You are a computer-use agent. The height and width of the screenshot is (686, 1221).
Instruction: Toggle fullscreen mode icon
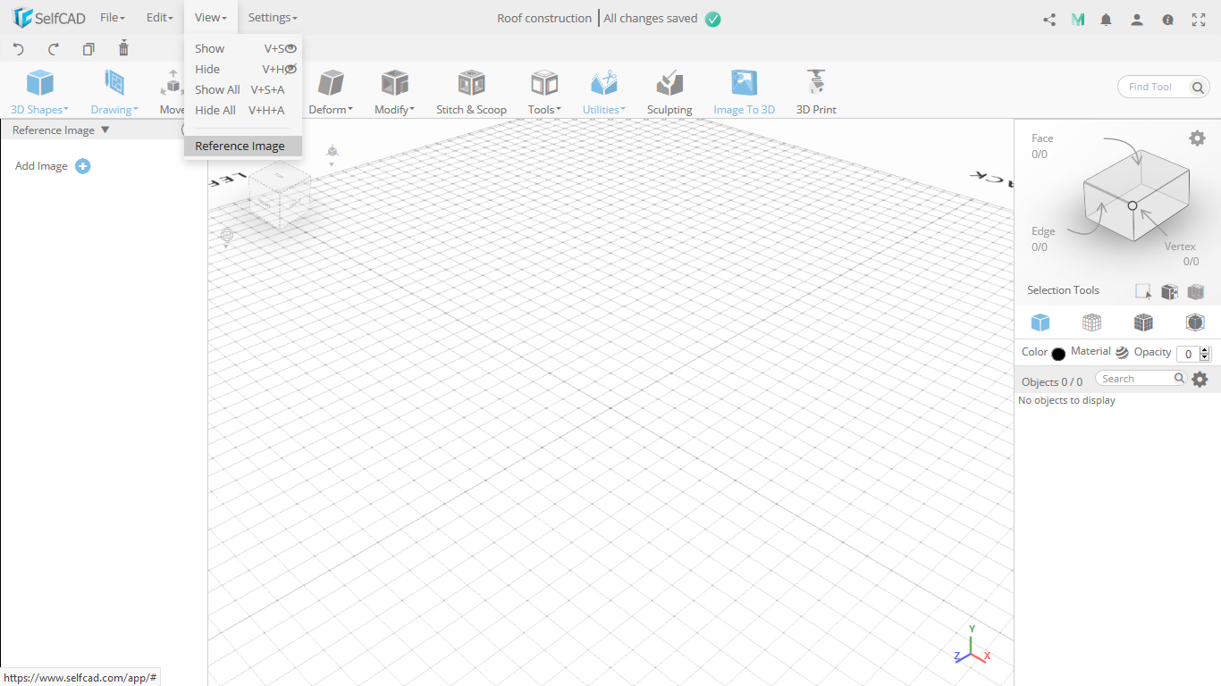tap(1200, 19)
